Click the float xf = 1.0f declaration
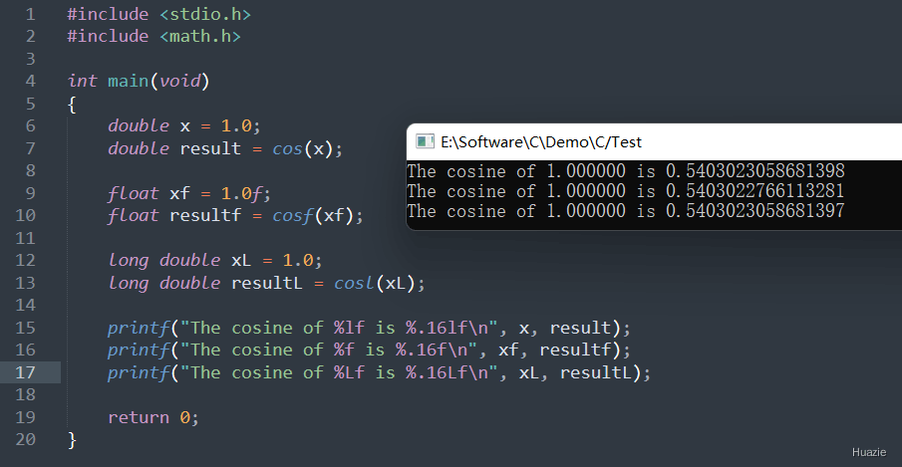The width and height of the screenshot is (902, 467). pos(189,193)
